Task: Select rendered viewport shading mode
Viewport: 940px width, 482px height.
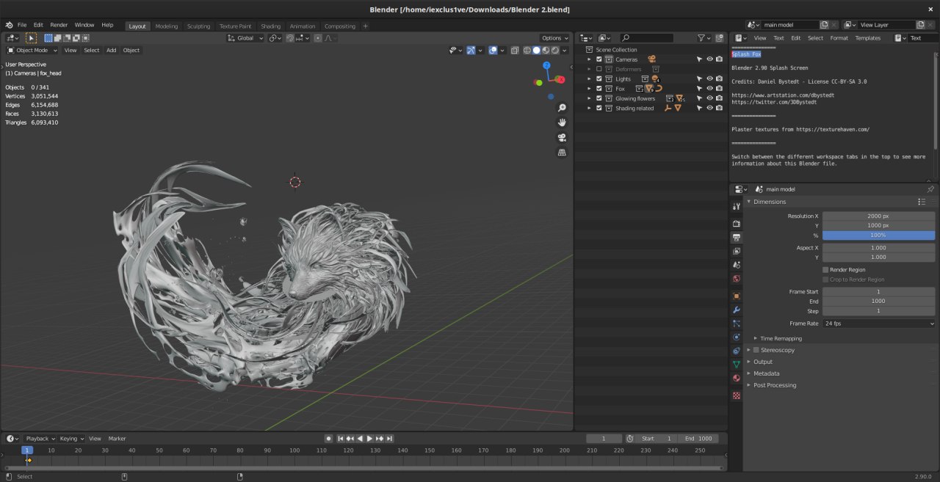Action: pos(555,50)
